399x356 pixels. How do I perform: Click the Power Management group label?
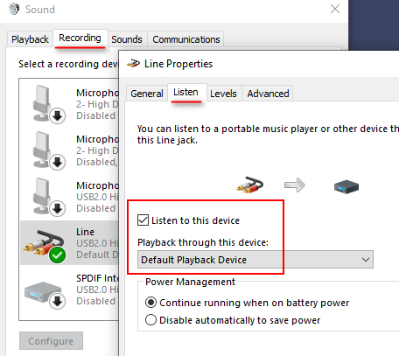(x=190, y=282)
